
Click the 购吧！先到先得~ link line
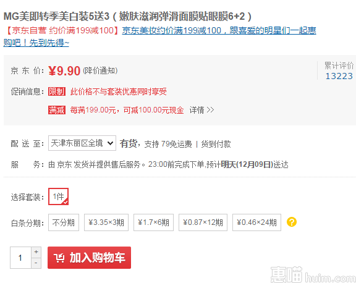pos(36,43)
